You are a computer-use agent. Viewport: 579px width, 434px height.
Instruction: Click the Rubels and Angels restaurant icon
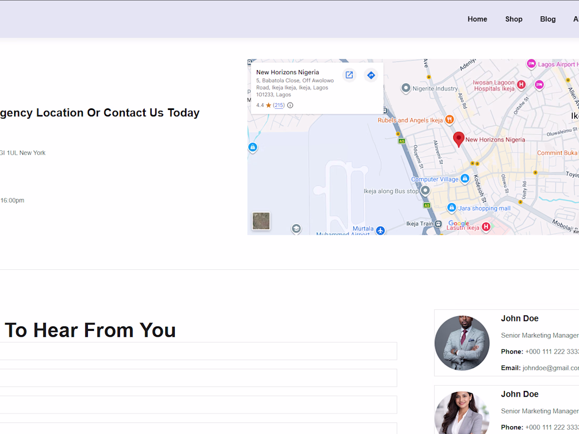click(x=450, y=119)
